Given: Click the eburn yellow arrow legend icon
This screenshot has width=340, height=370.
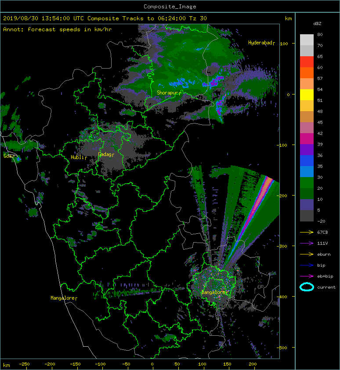Looking at the screenshot, I should 307,254.
